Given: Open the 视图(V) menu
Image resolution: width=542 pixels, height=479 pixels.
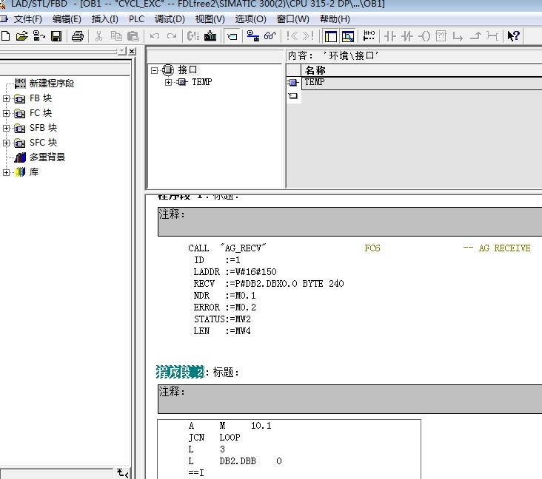Looking at the screenshot, I should pos(210,19).
